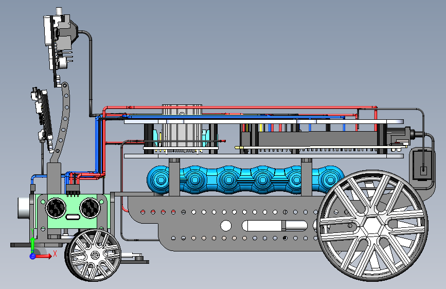Select the ribbed heatsink on upper deck
The height and width of the screenshot is (289, 446).
(182, 125)
